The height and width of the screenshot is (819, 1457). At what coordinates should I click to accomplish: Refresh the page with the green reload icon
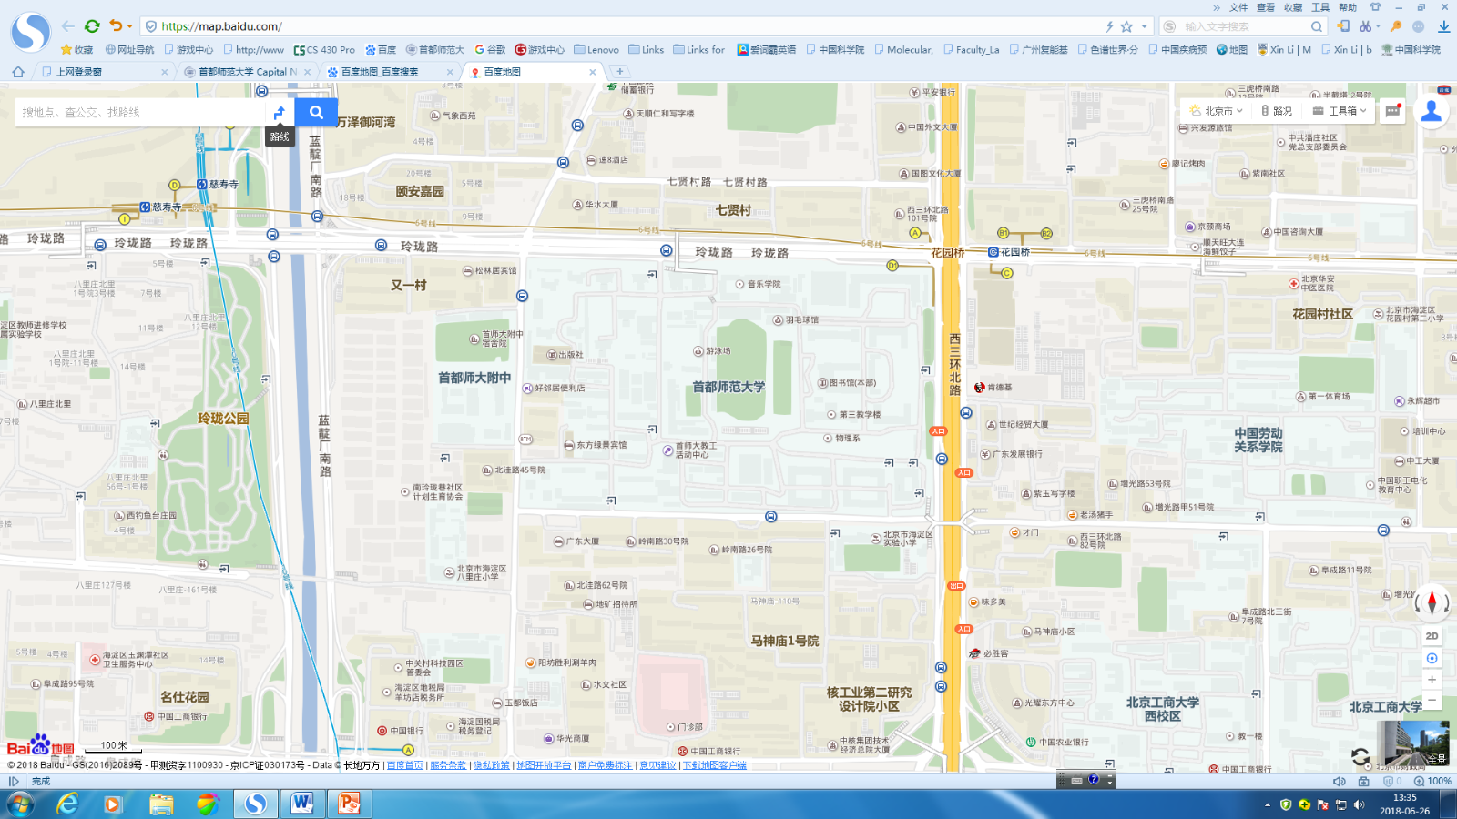92,26
